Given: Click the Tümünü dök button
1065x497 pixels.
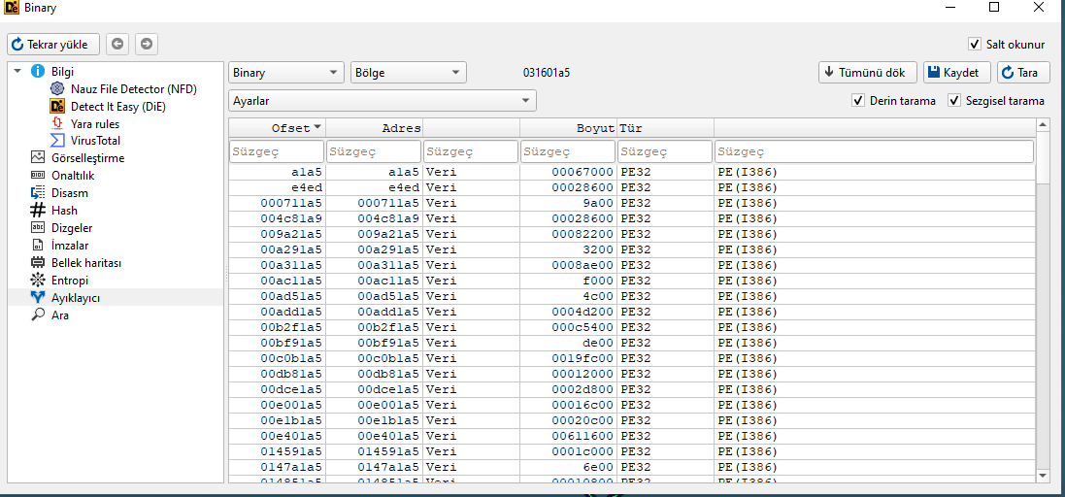Looking at the screenshot, I should (x=867, y=73).
